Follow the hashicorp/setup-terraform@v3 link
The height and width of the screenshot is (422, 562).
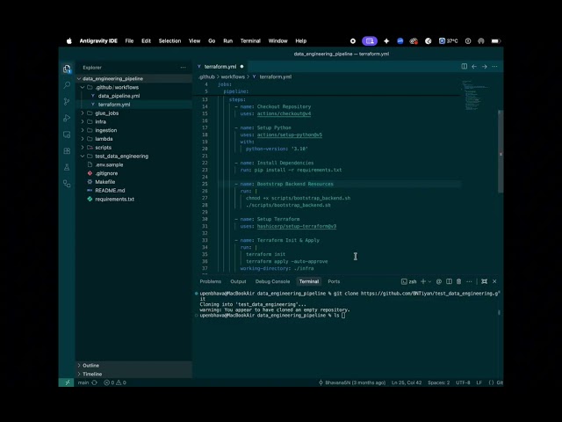point(297,227)
